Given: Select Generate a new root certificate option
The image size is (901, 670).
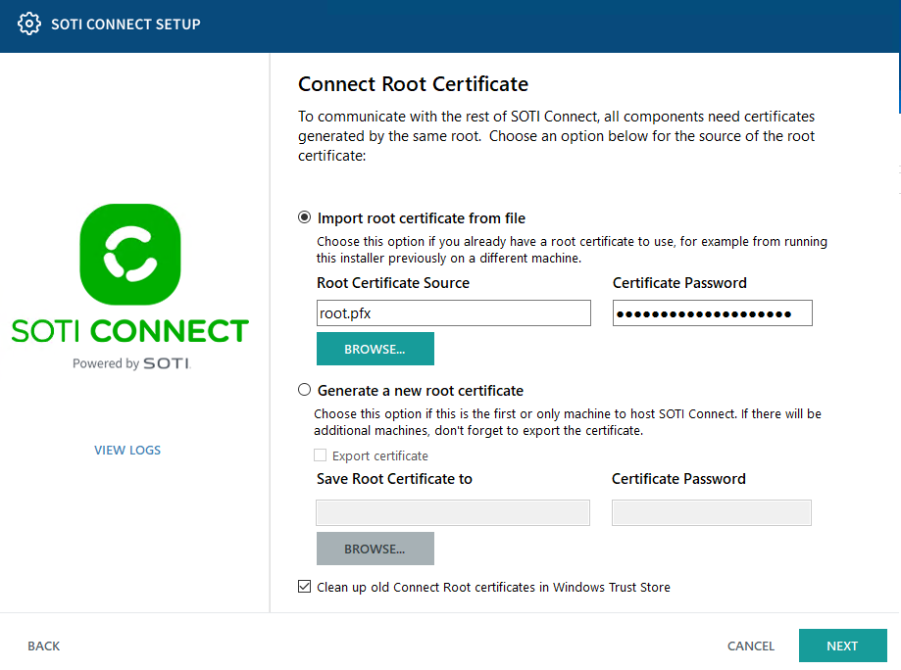Looking at the screenshot, I should 304,389.
